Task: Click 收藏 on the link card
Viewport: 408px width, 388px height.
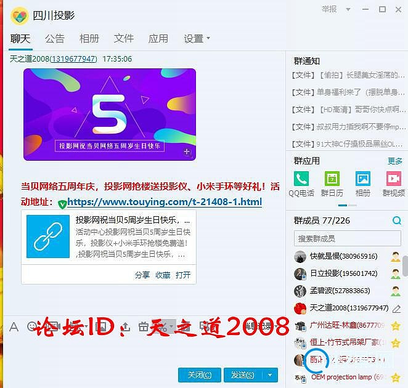Action: pos(163,275)
